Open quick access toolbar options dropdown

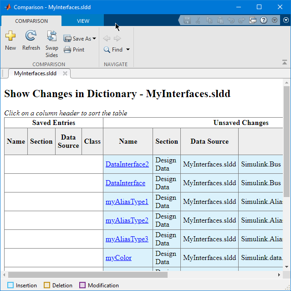[274, 21]
